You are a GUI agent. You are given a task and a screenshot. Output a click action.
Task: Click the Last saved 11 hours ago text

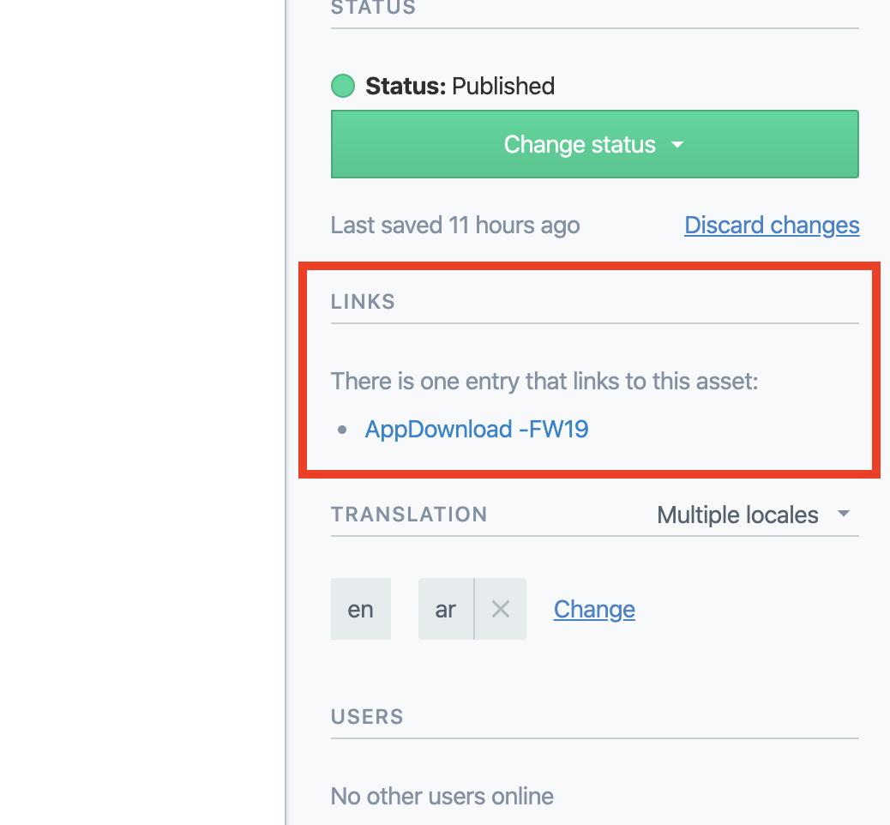pos(454,225)
